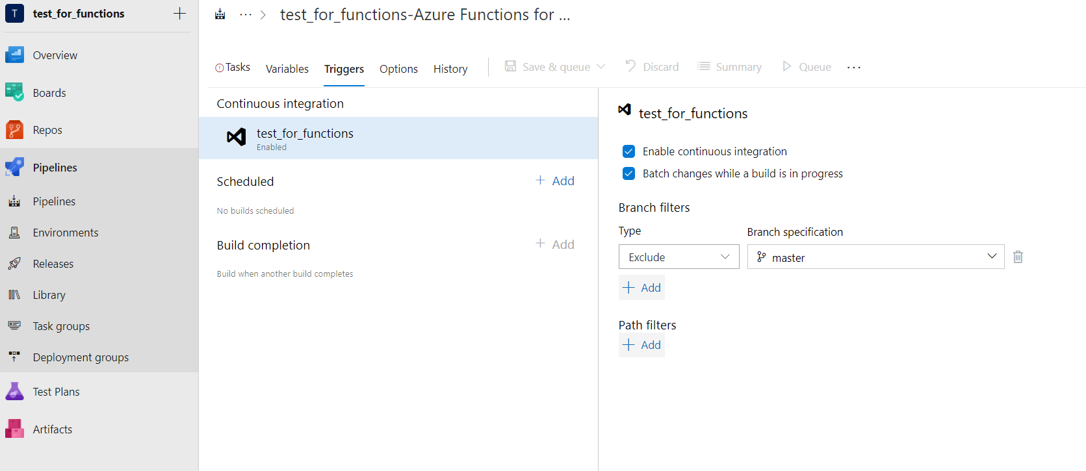Image resolution: width=1086 pixels, height=471 pixels.
Task: Open the Environments icon
Action: pyautogui.click(x=14, y=233)
